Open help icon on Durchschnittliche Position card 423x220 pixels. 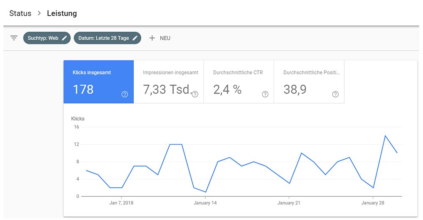335,94
